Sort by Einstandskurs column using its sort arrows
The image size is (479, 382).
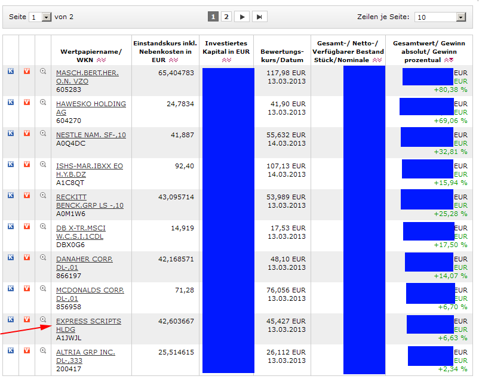coord(173,60)
